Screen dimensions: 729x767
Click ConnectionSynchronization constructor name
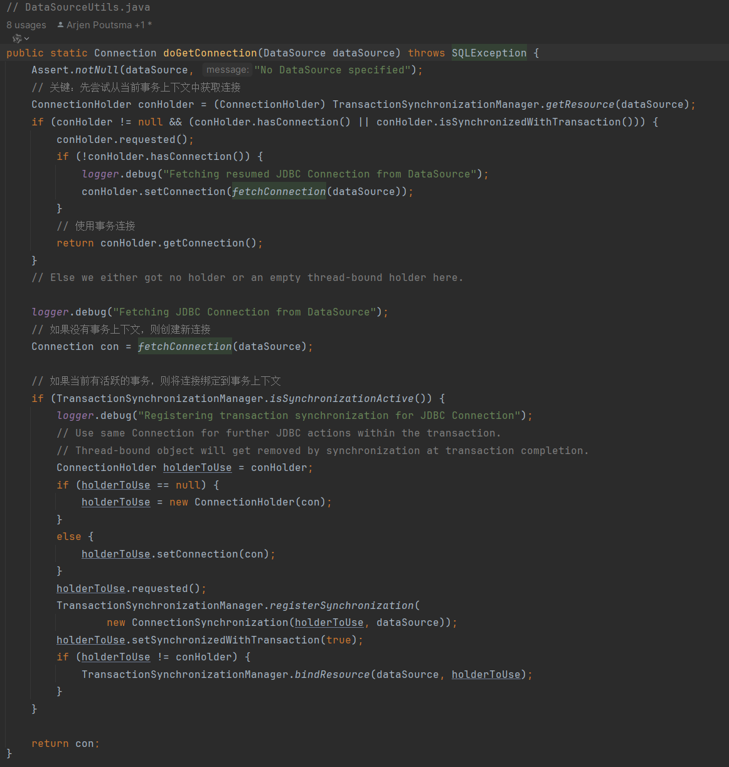coord(210,623)
